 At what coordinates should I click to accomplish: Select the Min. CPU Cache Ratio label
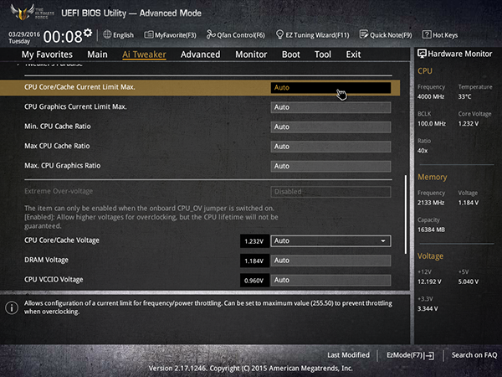58,127
